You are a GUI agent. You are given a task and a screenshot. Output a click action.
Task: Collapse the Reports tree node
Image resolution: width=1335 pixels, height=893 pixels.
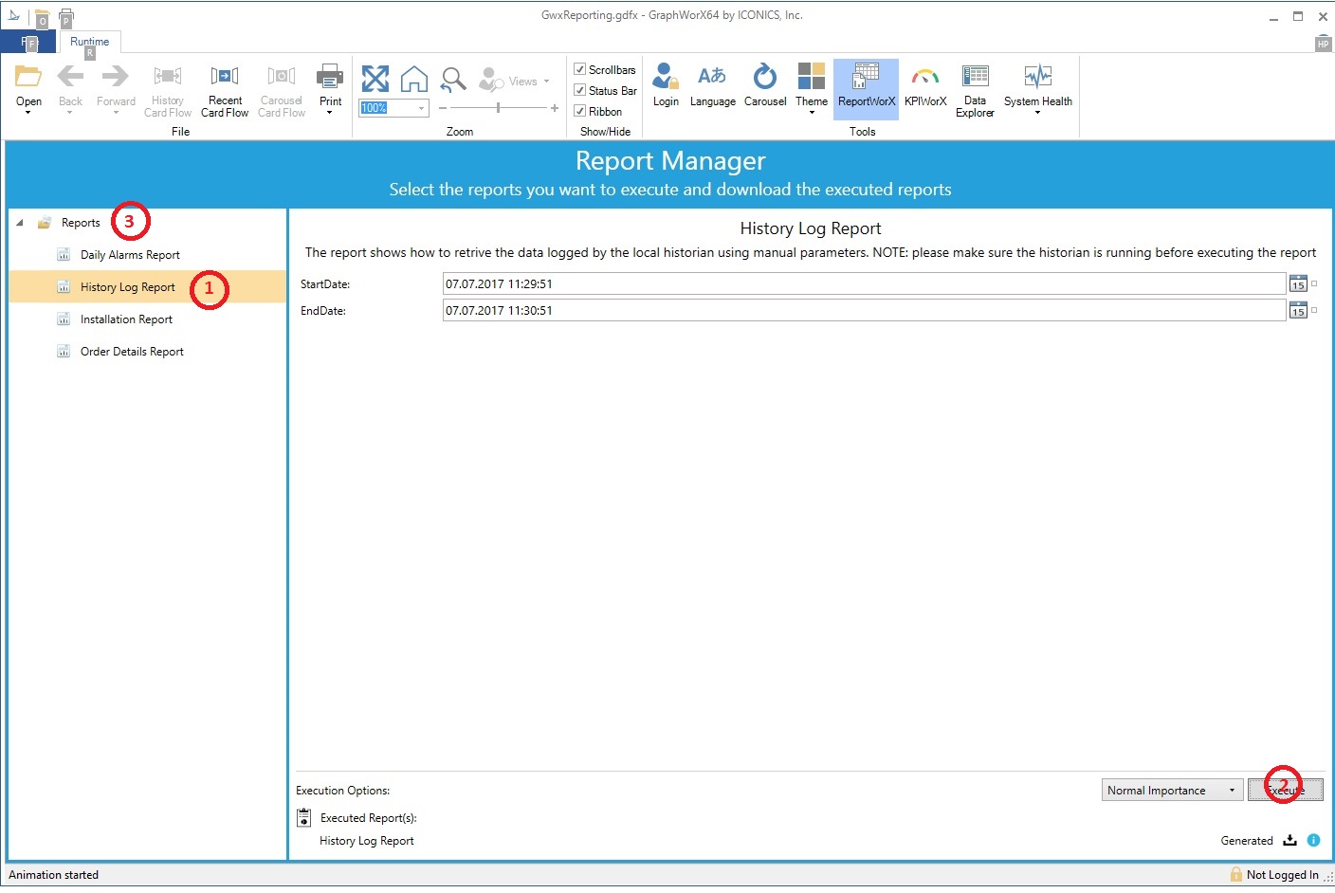pos(20,223)
